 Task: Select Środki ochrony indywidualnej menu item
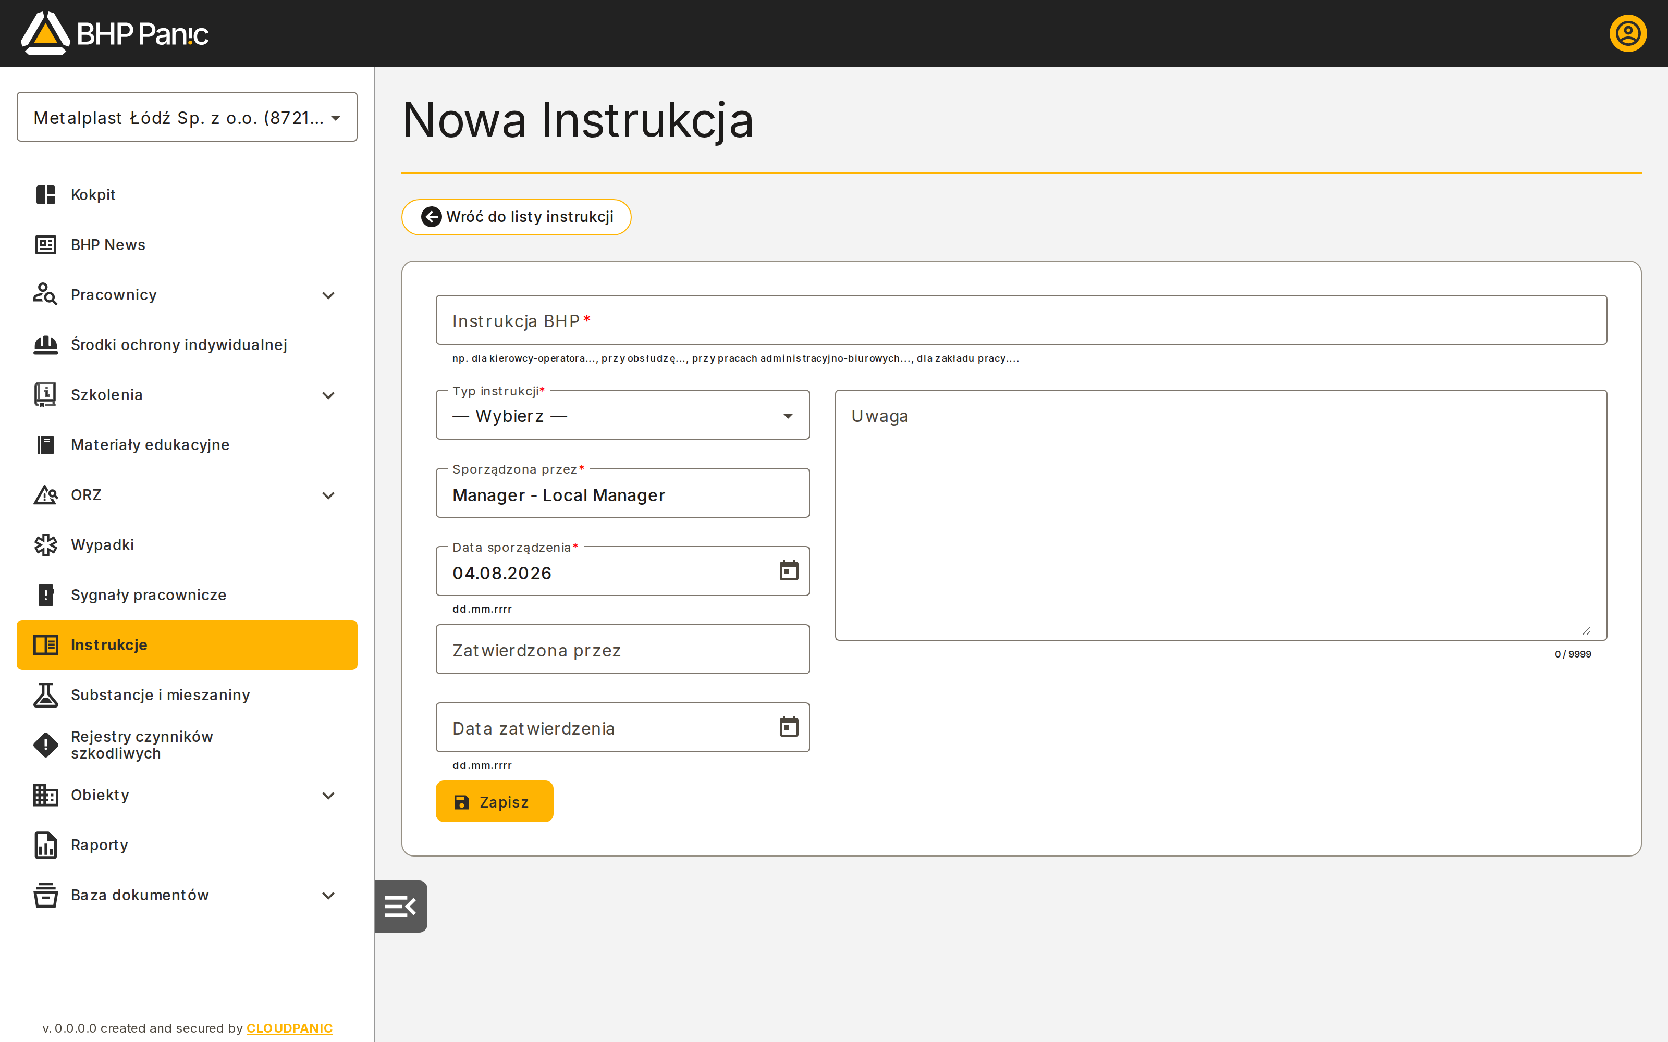coord(187,344)
